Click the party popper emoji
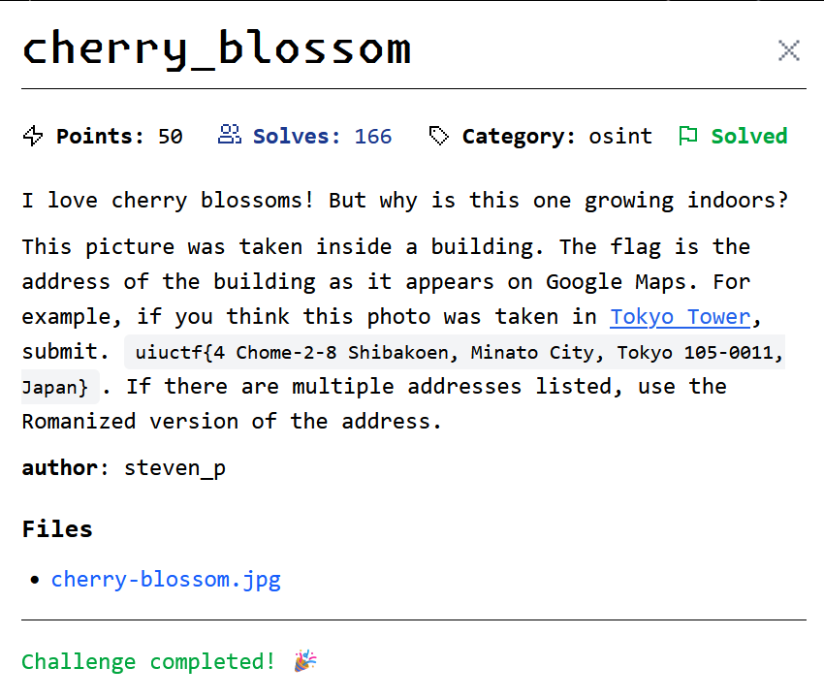The width and height of the screenshot is (824, 699). (305, 660)
